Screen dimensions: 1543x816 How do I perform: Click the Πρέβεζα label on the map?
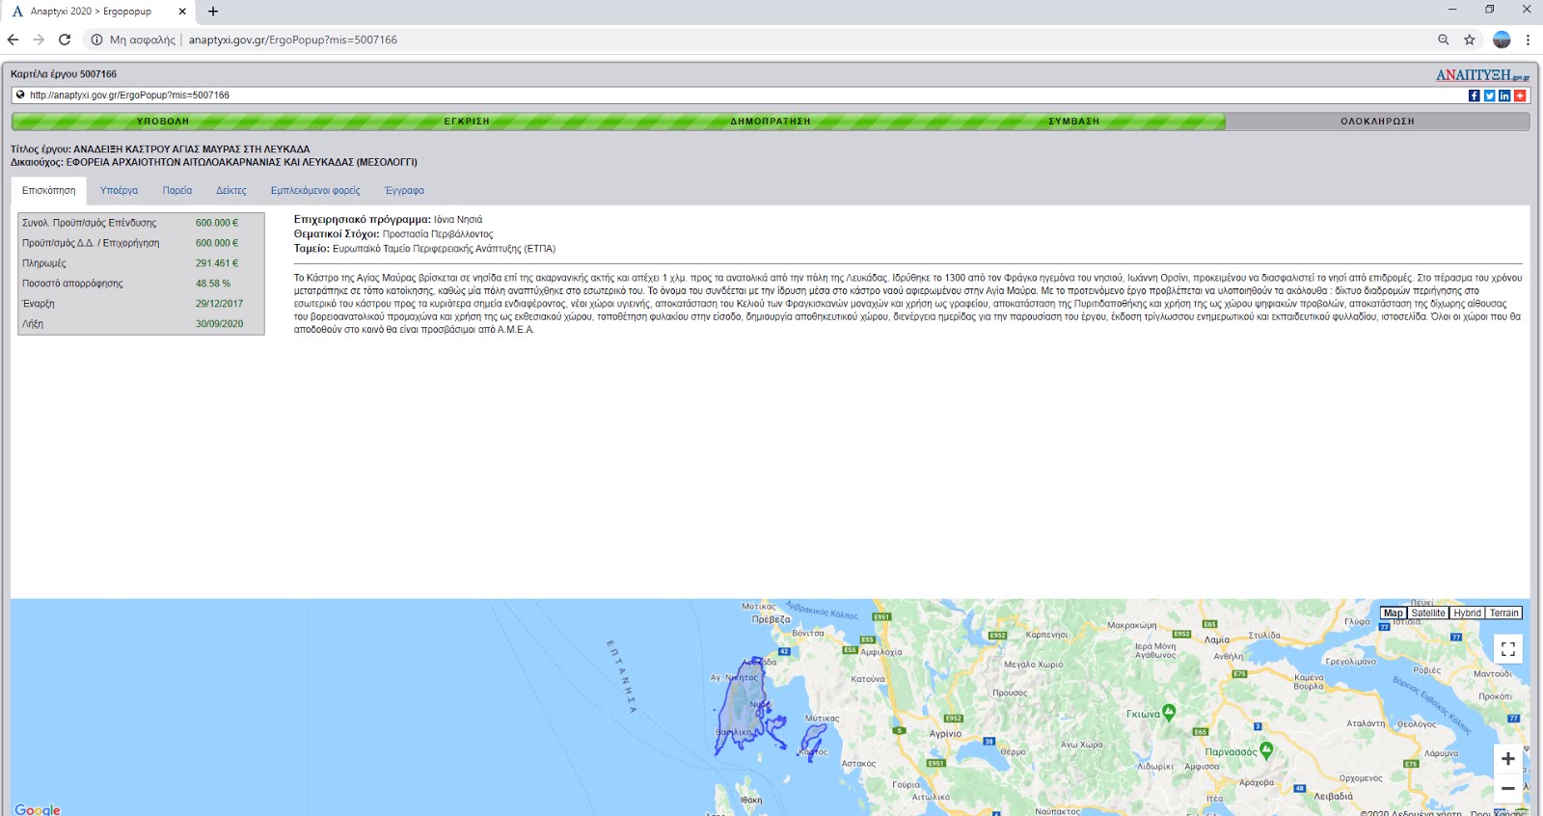click(771, 619)
